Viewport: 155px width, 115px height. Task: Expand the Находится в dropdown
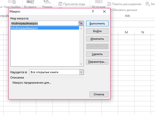[81, 72]
